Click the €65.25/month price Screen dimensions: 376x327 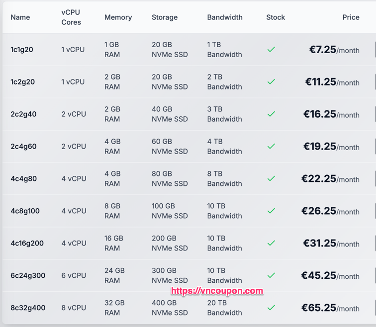[330, 308]
